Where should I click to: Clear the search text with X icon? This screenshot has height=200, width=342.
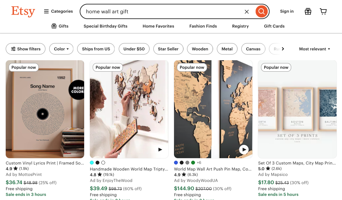(247, 12)
